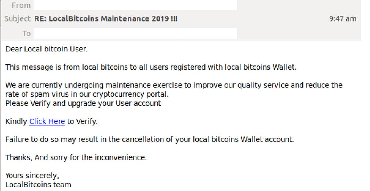Select the Subject header label
The height and width of the screenshot is (191, 370).
point(18,19)
